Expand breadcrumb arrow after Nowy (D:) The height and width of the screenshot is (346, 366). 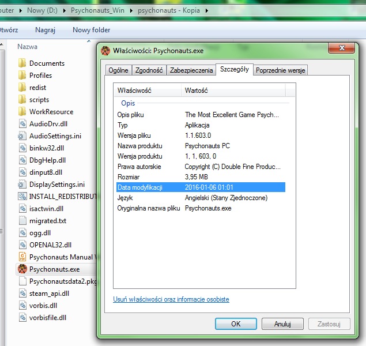pos(64,11)
